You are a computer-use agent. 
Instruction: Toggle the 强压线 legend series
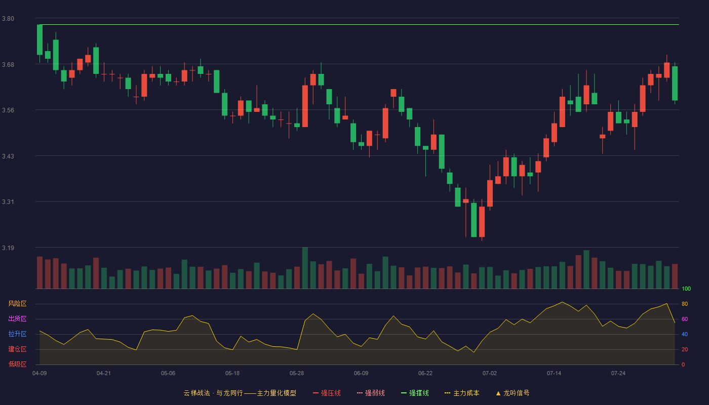click(327, 393)
